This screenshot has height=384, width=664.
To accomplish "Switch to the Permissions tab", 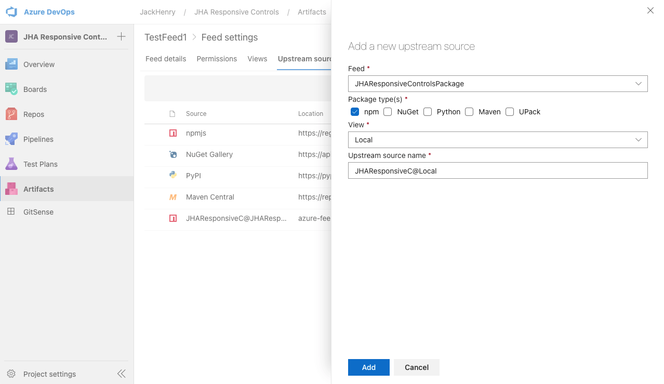I will click(x=217, y=59).
